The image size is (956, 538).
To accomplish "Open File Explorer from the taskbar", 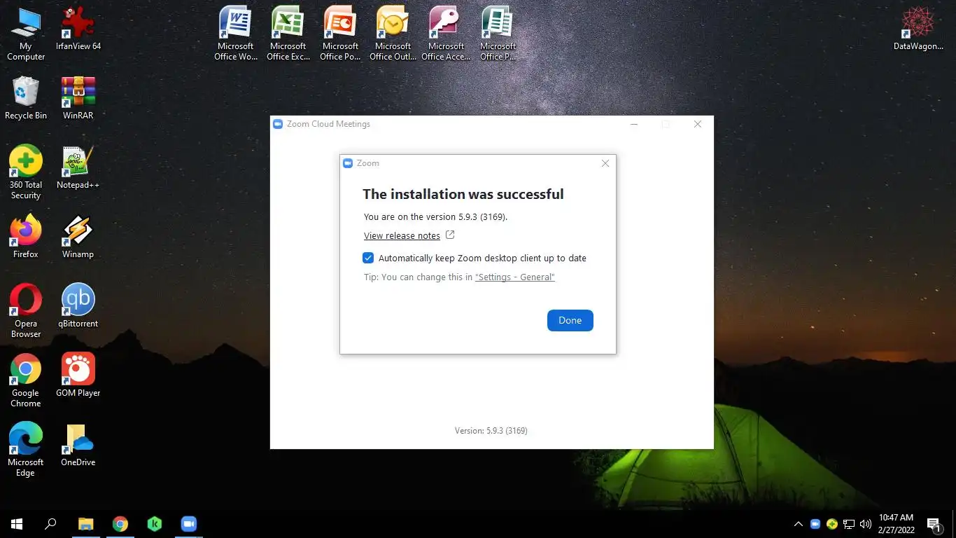I will pyautogui.click(x=85, y=523).
